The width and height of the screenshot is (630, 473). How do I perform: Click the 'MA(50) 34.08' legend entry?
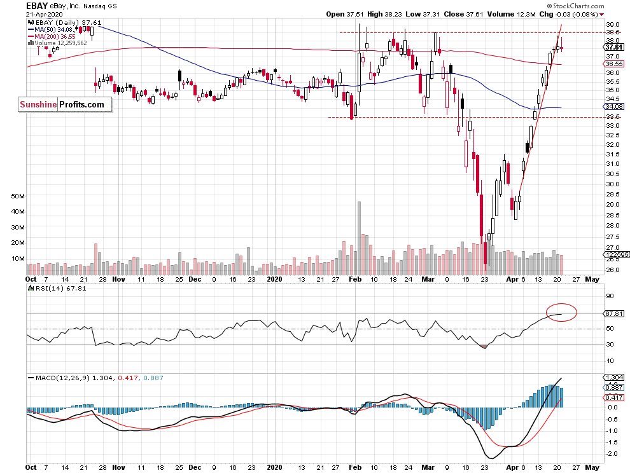click(x=53, y=29)
